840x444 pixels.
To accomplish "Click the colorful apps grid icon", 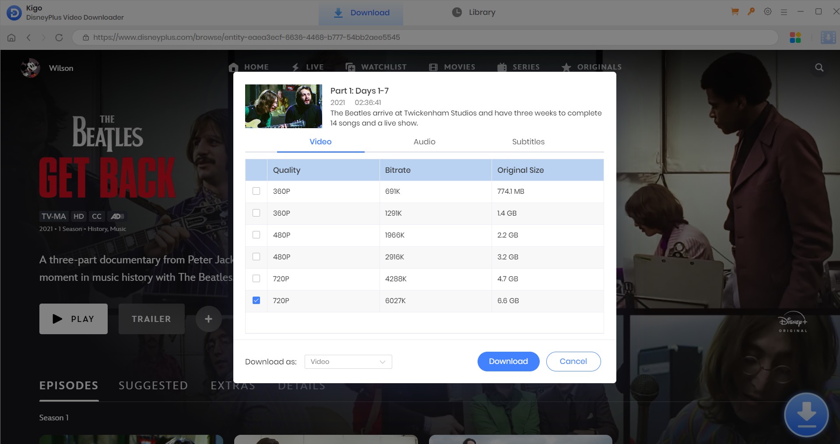I will point(795,38).
